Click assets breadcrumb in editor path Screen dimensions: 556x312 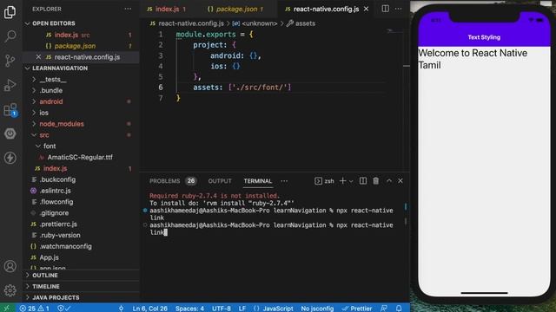[x=301, y=23]
